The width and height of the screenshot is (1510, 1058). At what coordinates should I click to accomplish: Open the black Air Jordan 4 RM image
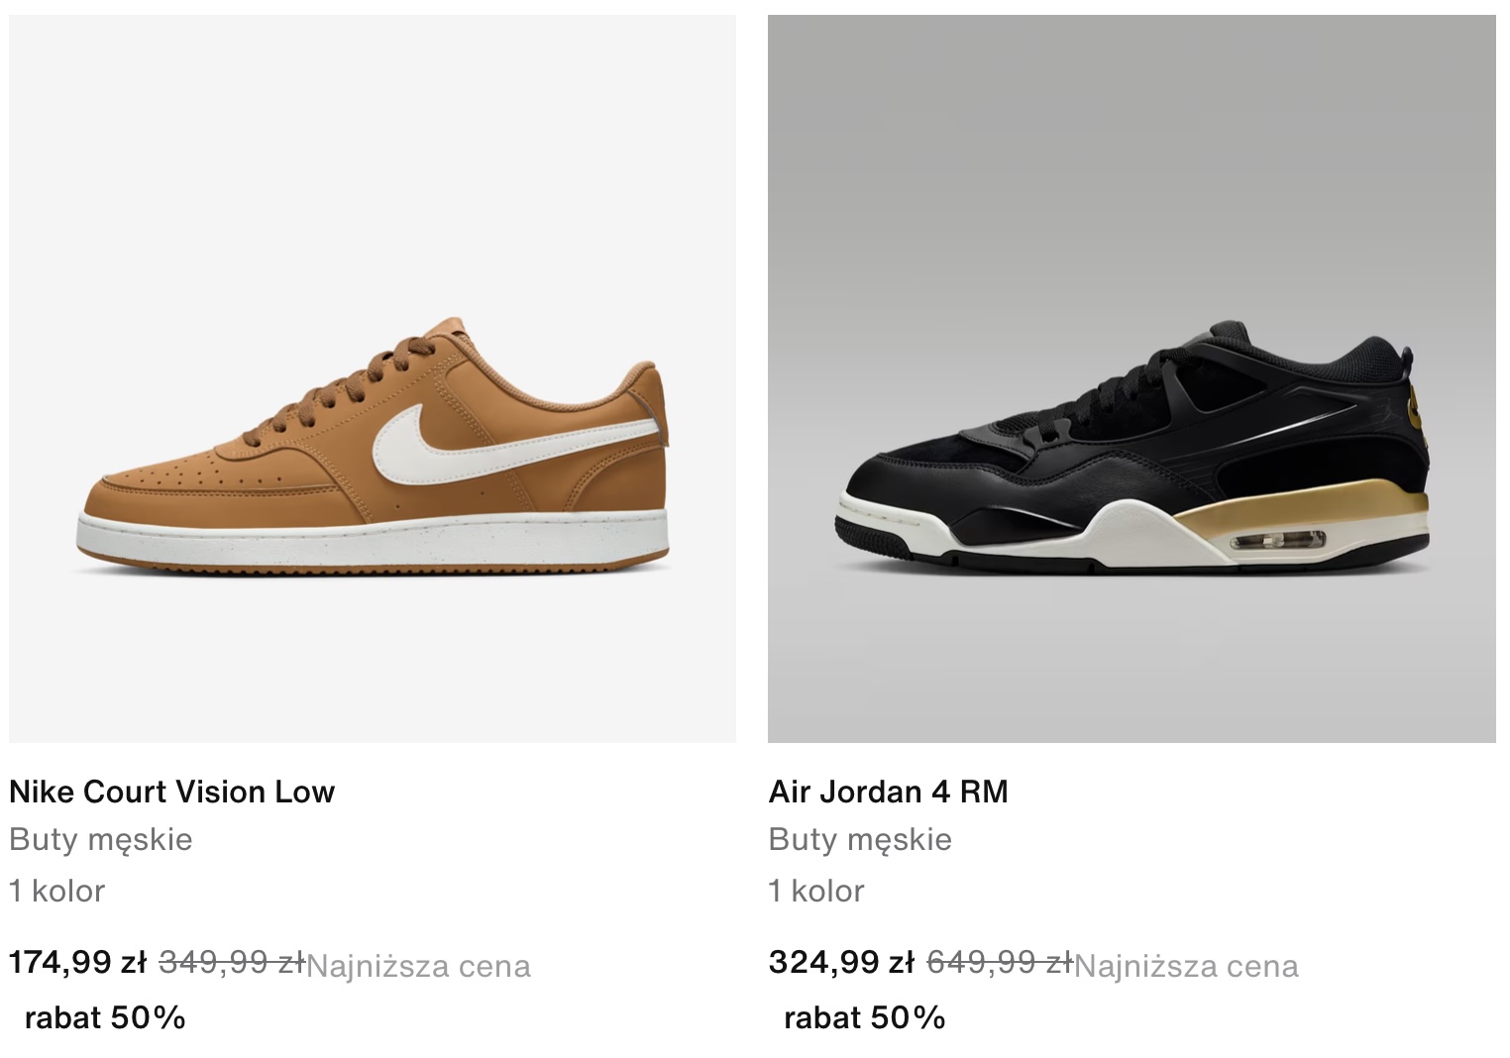click(x=1132, y=378)
